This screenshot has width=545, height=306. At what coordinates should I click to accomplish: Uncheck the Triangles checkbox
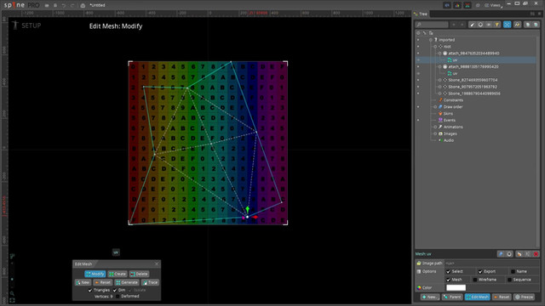[90, 291]
